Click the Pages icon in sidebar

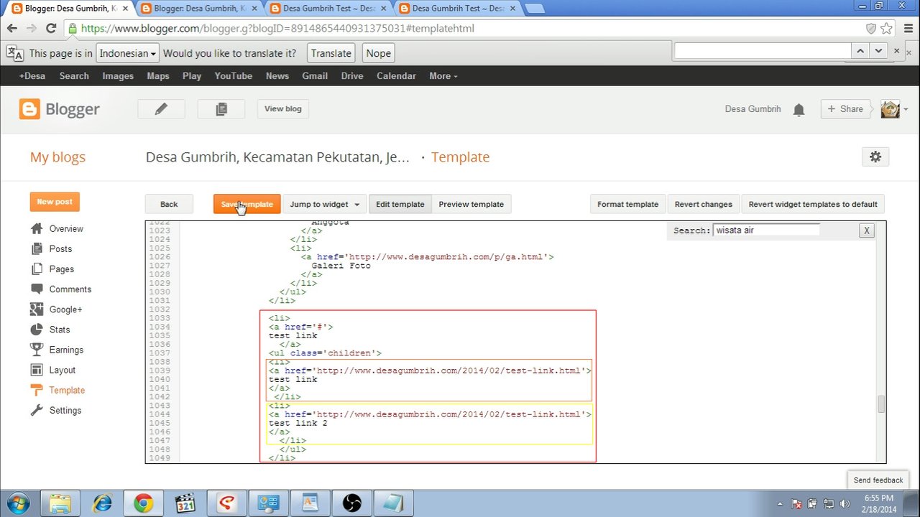pos(37,269)
